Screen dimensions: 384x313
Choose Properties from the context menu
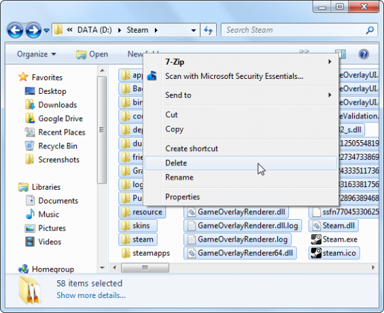[241, 197]
